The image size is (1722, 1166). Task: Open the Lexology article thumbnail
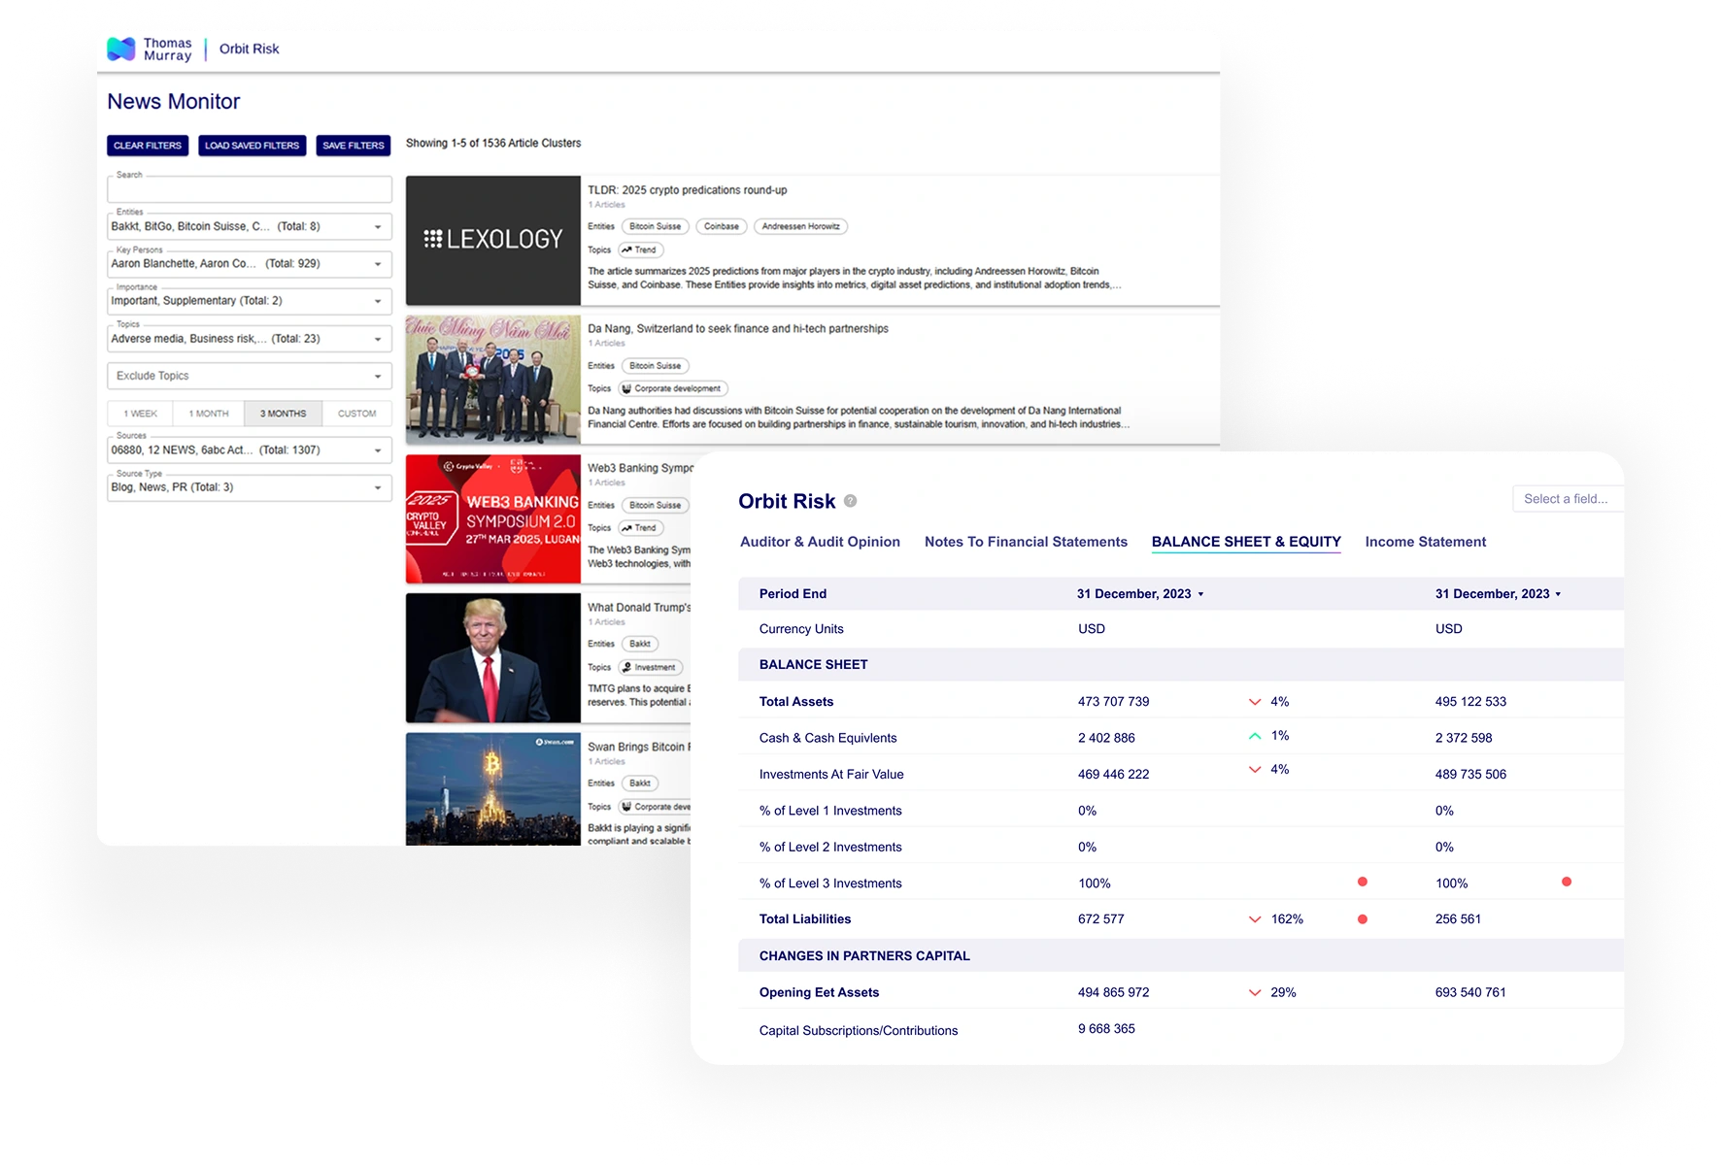[493, 240]
